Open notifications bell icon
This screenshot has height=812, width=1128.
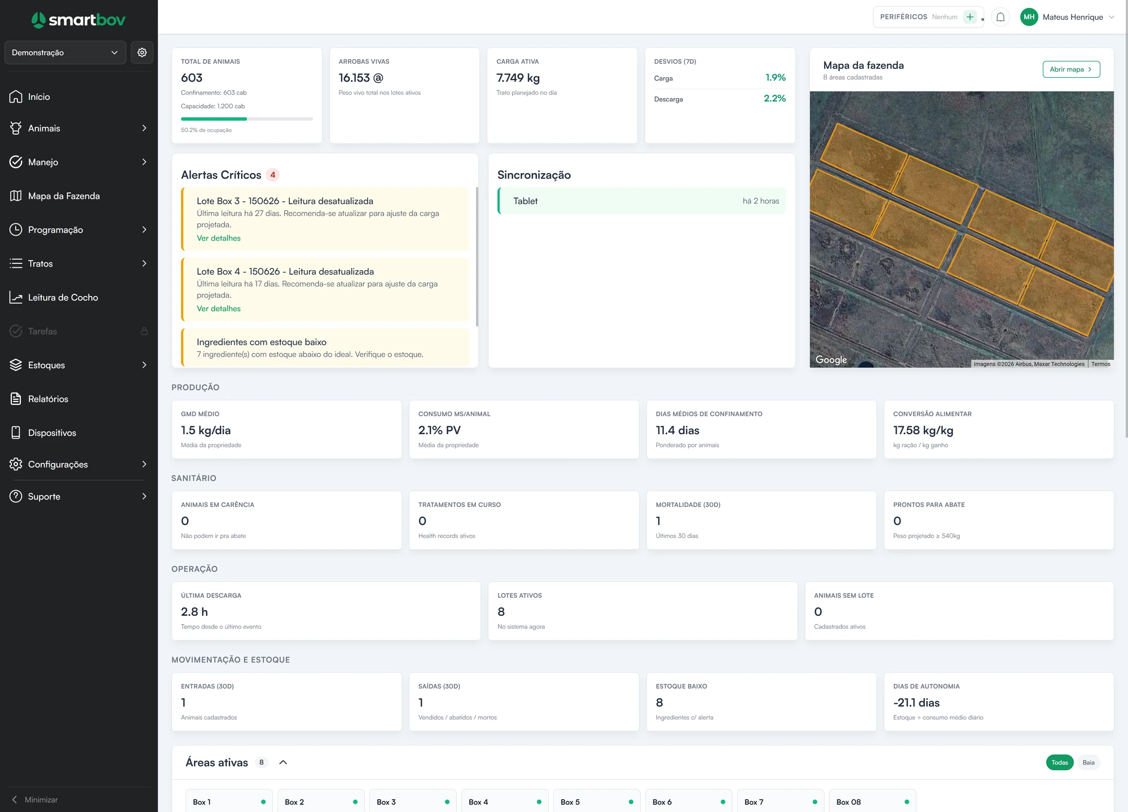tap(1001, 17)
